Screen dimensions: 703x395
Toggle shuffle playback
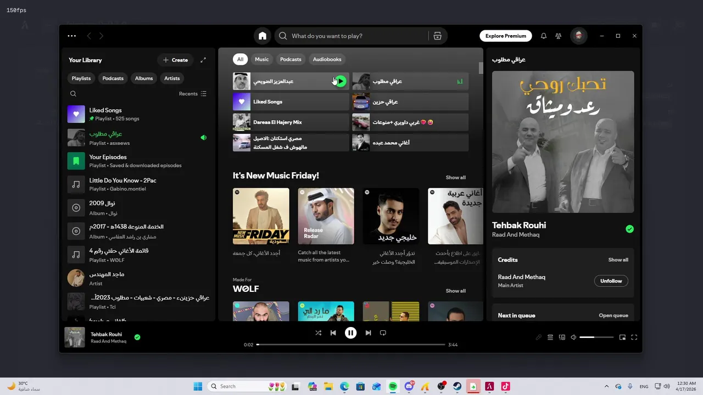coord(318,332)
